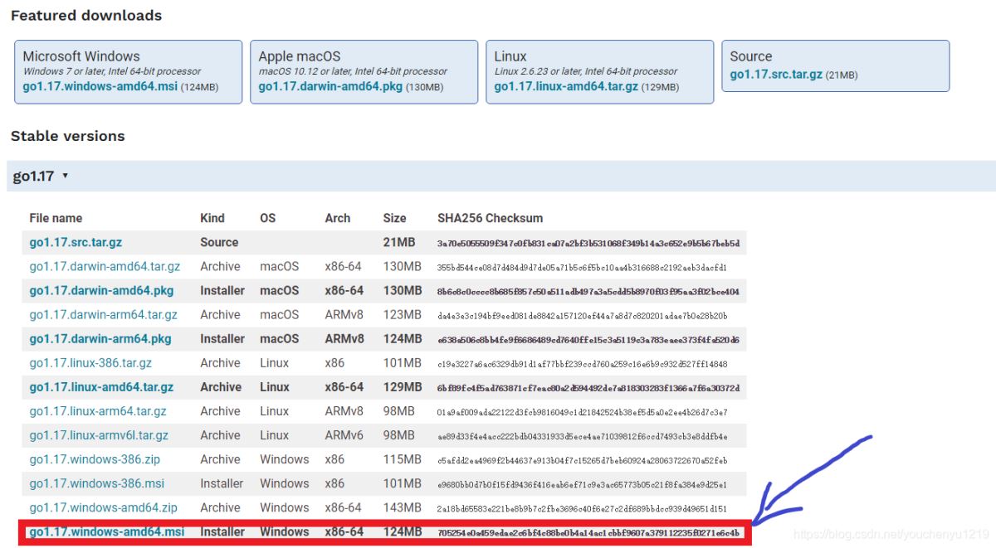
Task: Download the go1.17.windows-amd64.zip archive
Action: tap(103, 507)
